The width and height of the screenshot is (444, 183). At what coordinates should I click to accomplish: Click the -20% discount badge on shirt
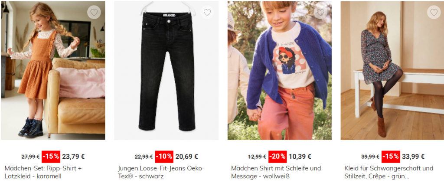coord(277,157)
